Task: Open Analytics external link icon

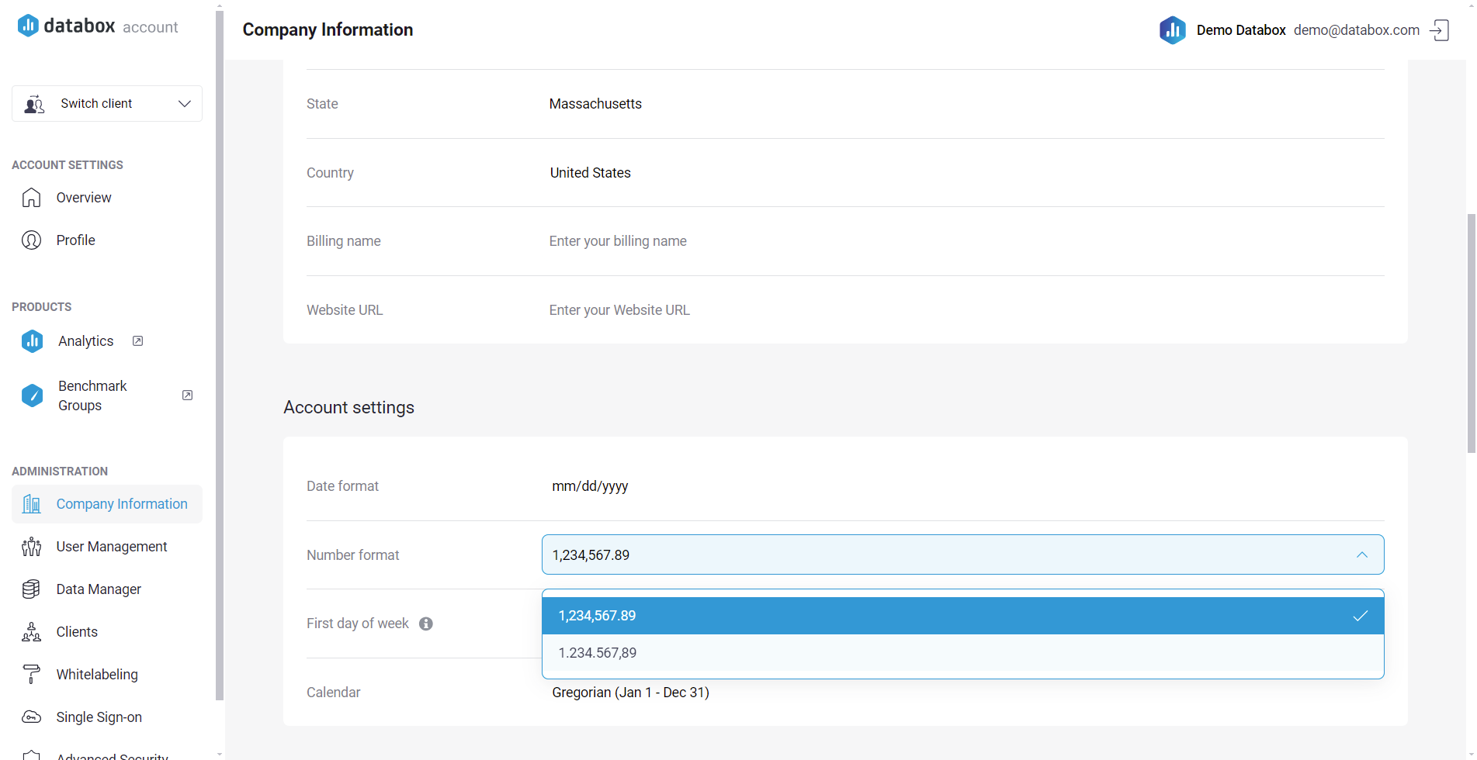Action: 137,341
